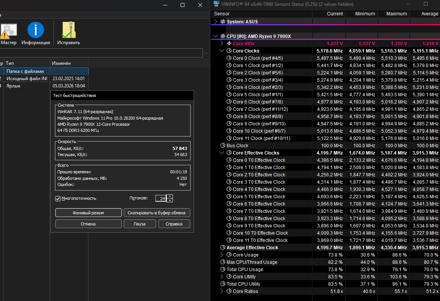Viewport: 440px width, 301px height.
Task: Select the Исходный файл INI row
Action: tap(44, 78)
